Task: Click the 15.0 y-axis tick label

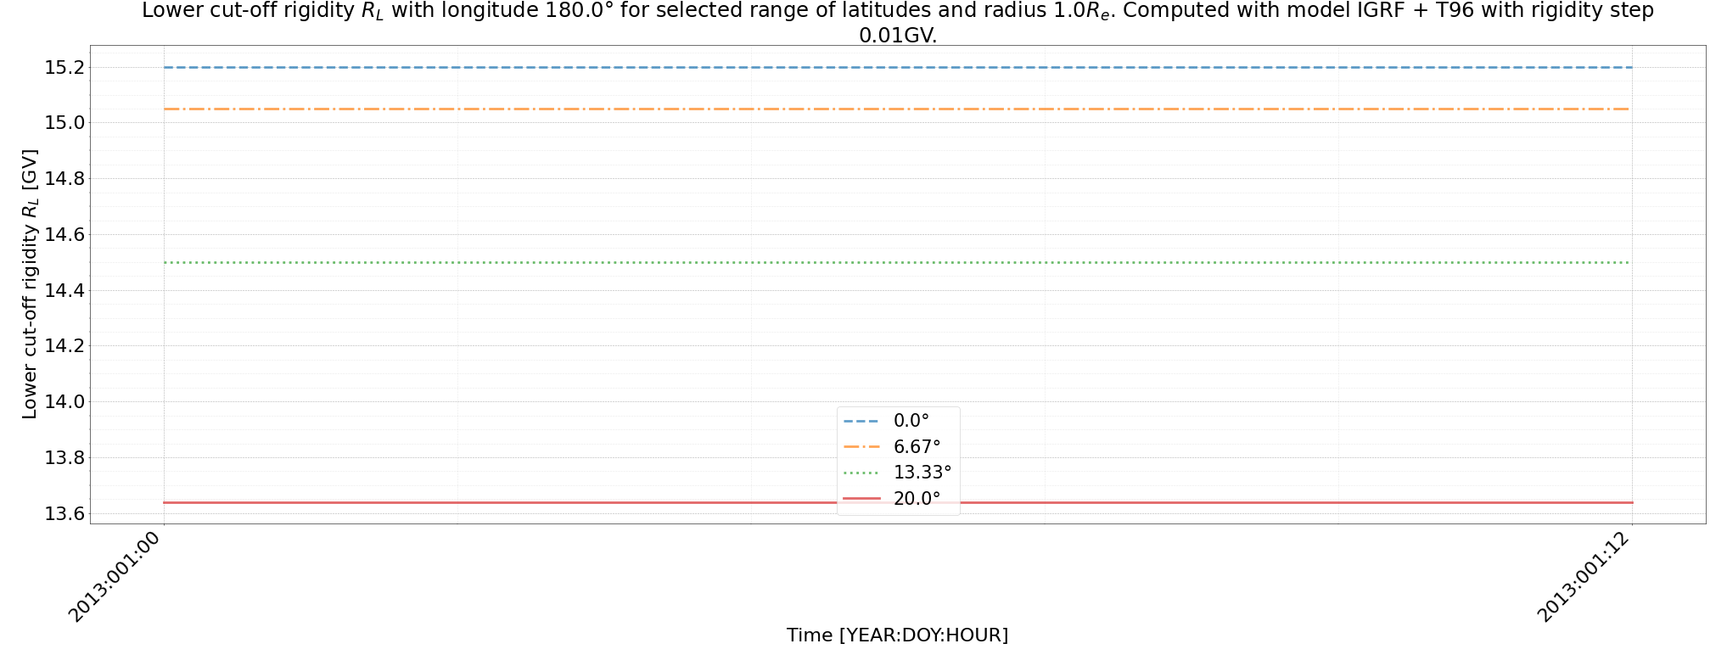Action: pyautogui.click(x=64, y=123)
